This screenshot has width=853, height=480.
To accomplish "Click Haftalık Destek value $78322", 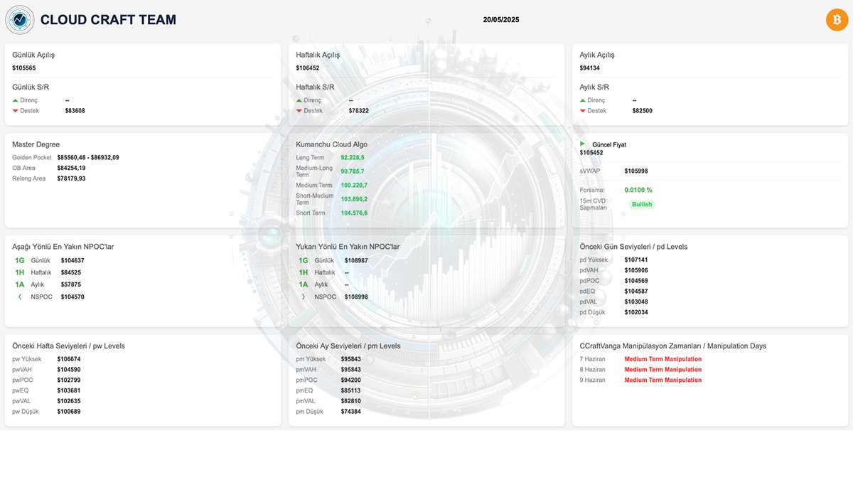I will [x=359, y=111].
